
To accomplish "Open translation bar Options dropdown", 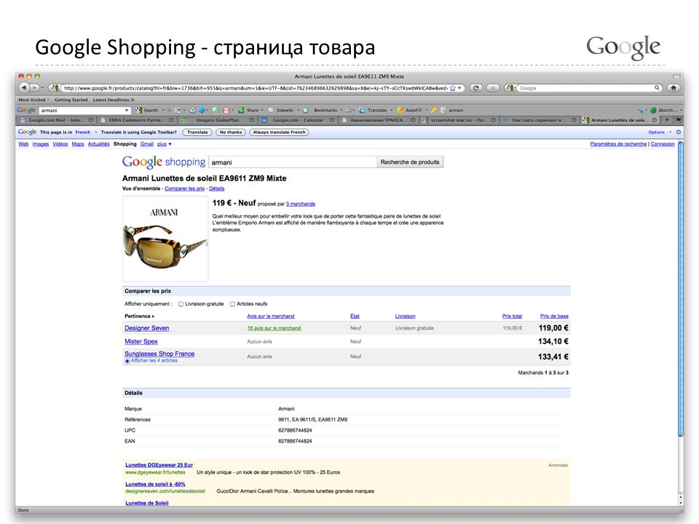I will 660,132.
